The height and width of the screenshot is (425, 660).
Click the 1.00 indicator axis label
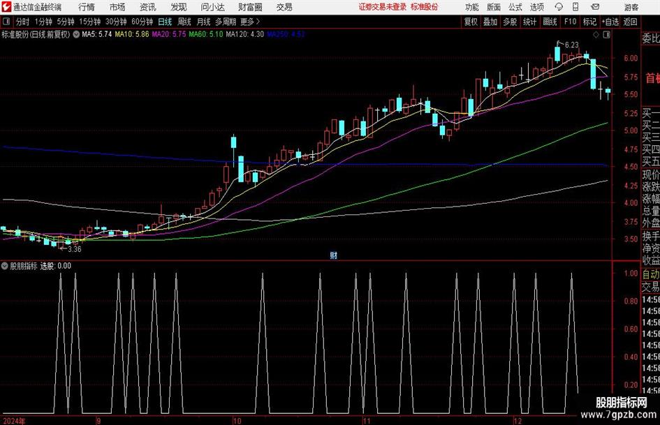tap(631, 273)
